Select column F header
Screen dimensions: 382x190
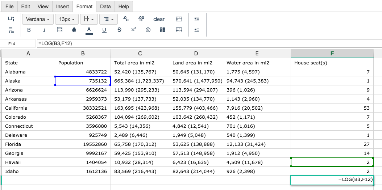click(332, 54)
